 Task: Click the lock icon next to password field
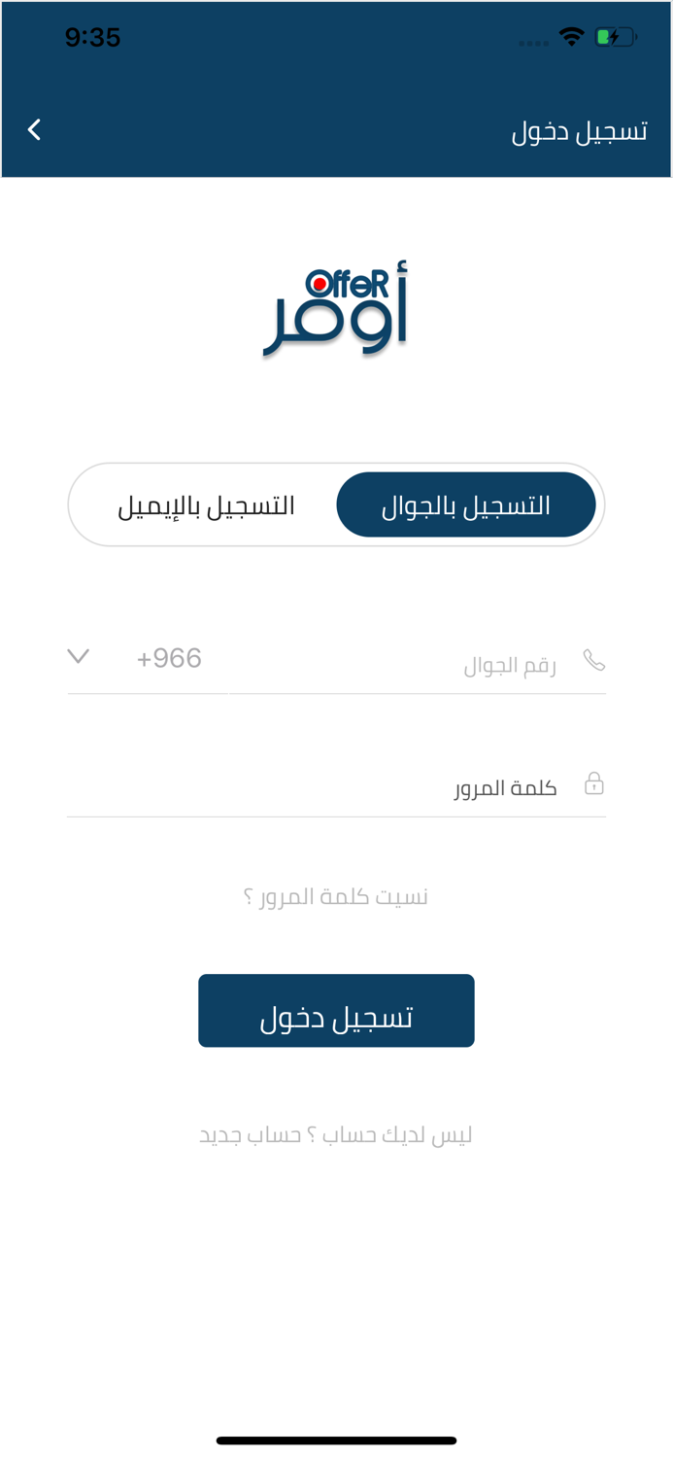[595, 781]
